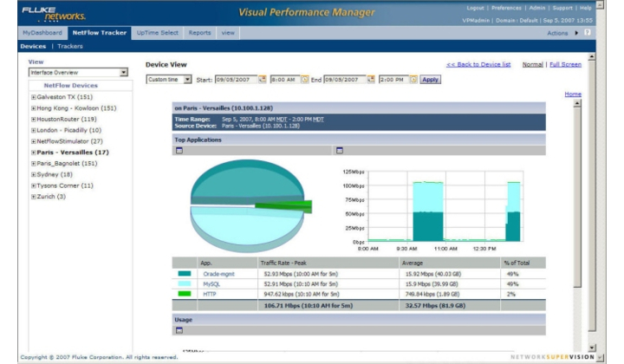
Task: Switch to Normal view link
Action: coord(532,64)
